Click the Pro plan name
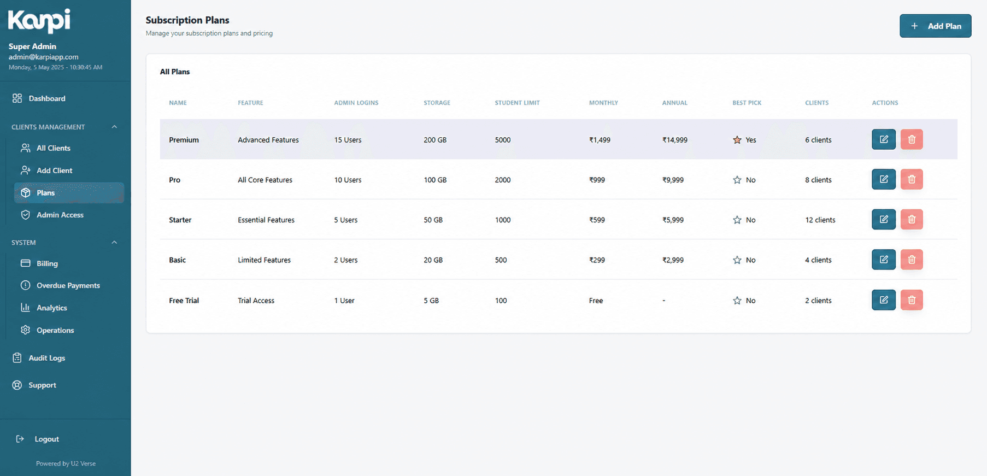Viewport: 987px width, 476px height. pyautogui.click(x=174, y=180)
